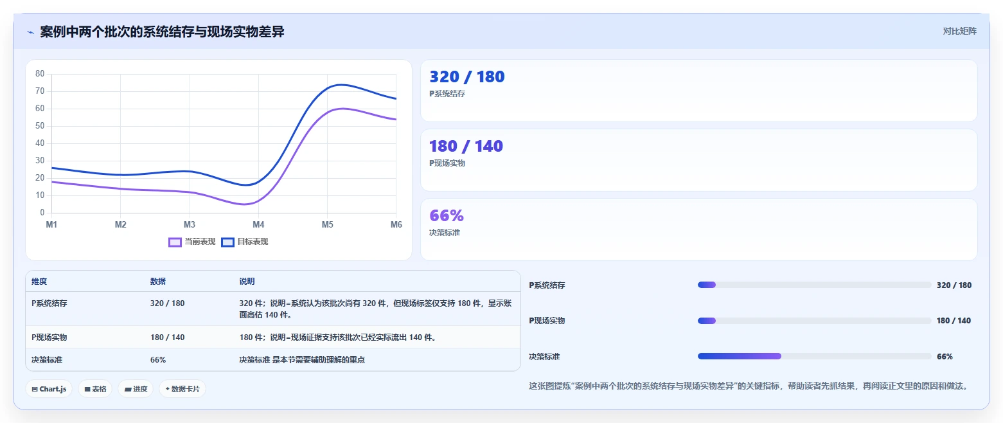Click the 0 y-axis label
Viewport: 1003px width, 423px height.
[x=42, y=213]
